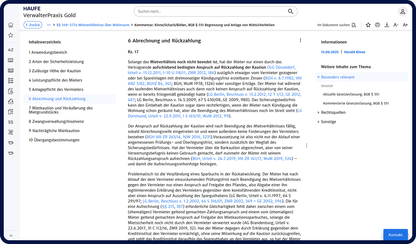Open the A-Z index in sidebar
416x244 pixels.
pos(11,50)
